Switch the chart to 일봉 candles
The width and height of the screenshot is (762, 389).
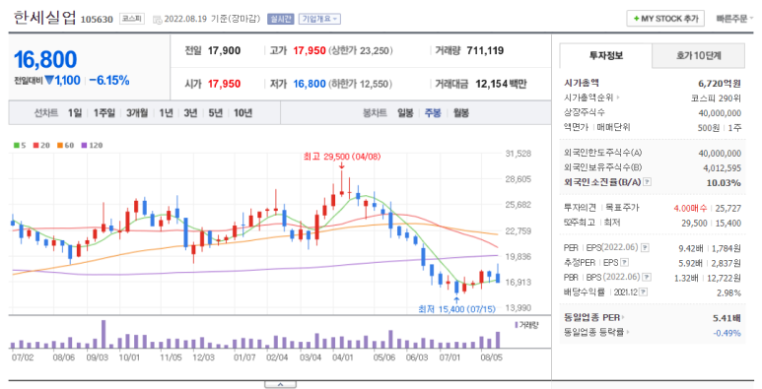(x=405, y=113)
